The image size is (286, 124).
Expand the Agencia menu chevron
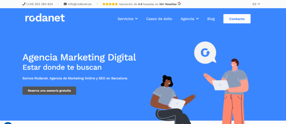[197, 19]
